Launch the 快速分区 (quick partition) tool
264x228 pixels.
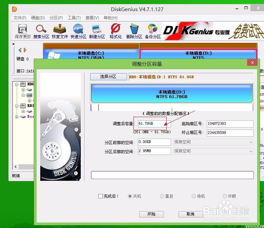coord(78,31)
